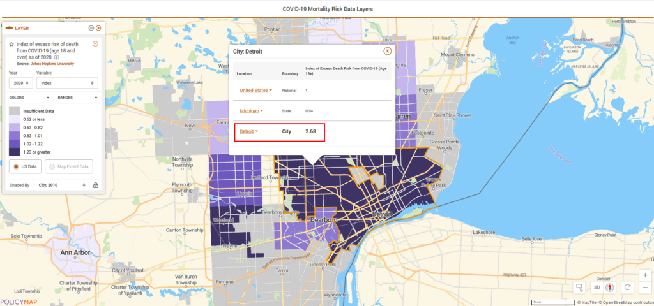The image size is (654, 306).
Task: Click the Canton Township map label
Action: [185, 229]
